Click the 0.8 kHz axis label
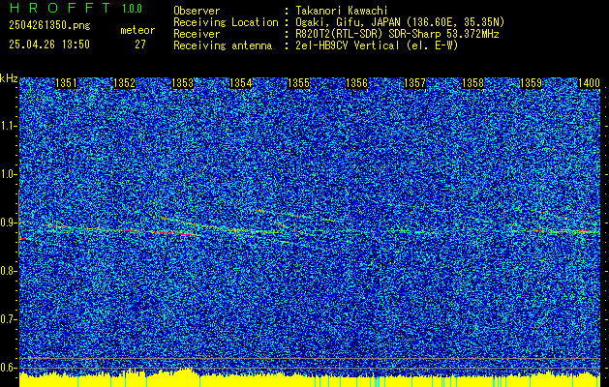Screen dimensions: 609x387 8,271
